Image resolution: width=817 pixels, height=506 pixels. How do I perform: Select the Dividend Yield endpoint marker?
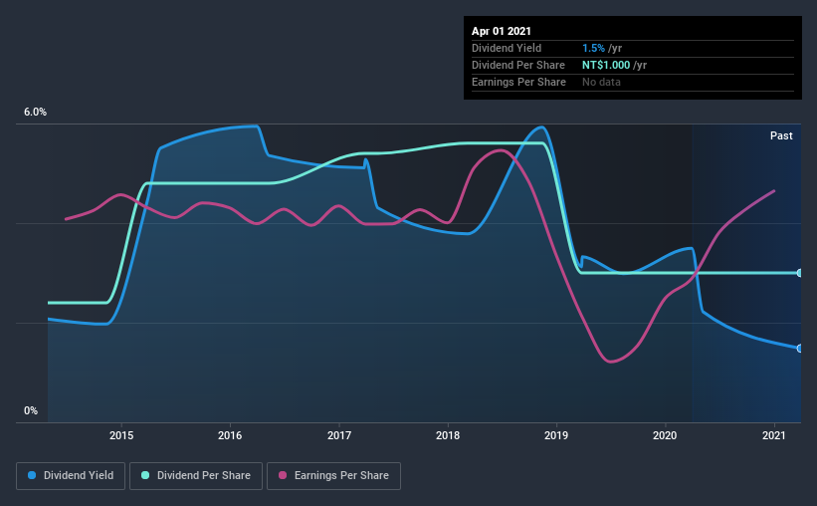point(799,348)
